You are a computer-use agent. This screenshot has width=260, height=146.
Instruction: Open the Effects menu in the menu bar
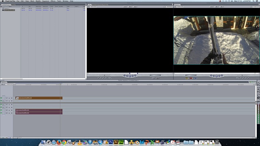click(x=53, y=1)
